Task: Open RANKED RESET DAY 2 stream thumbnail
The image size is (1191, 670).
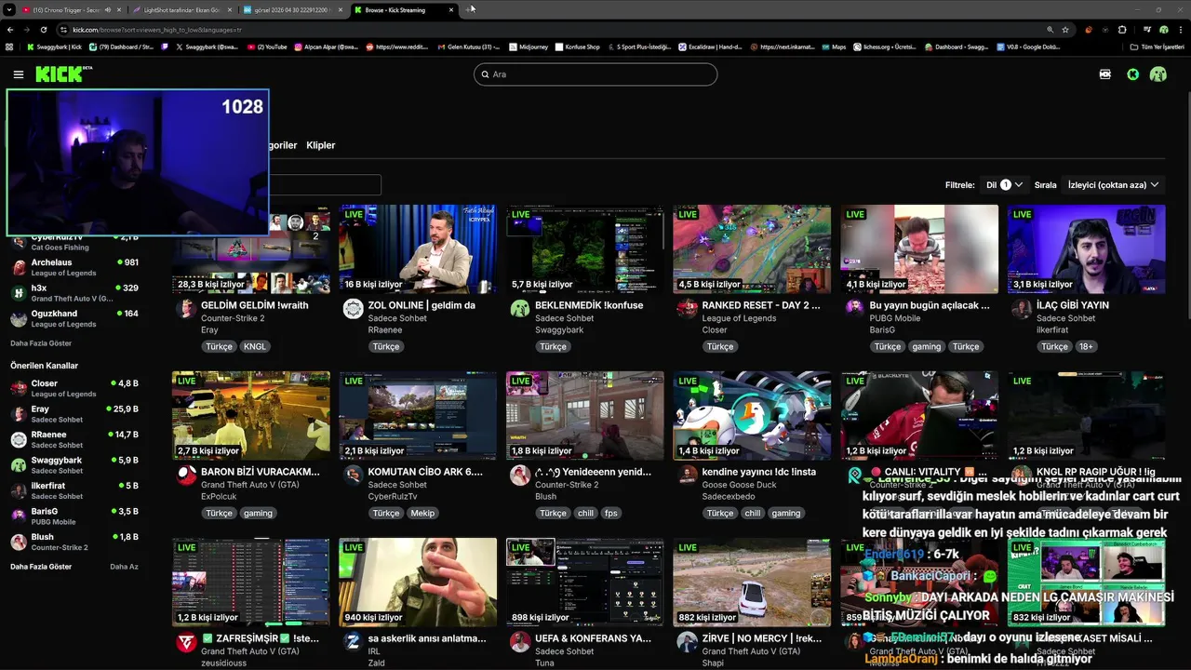Action: click(x=752, y=249)
